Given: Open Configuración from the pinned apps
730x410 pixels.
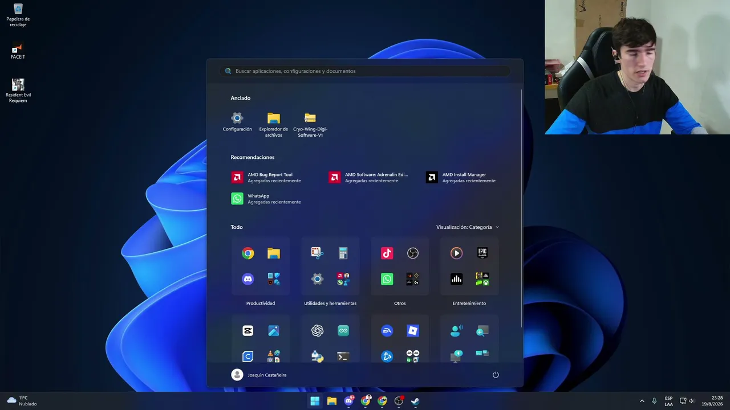Looking at the screenshot, I should pyautogui.click(x=237, y=122).
